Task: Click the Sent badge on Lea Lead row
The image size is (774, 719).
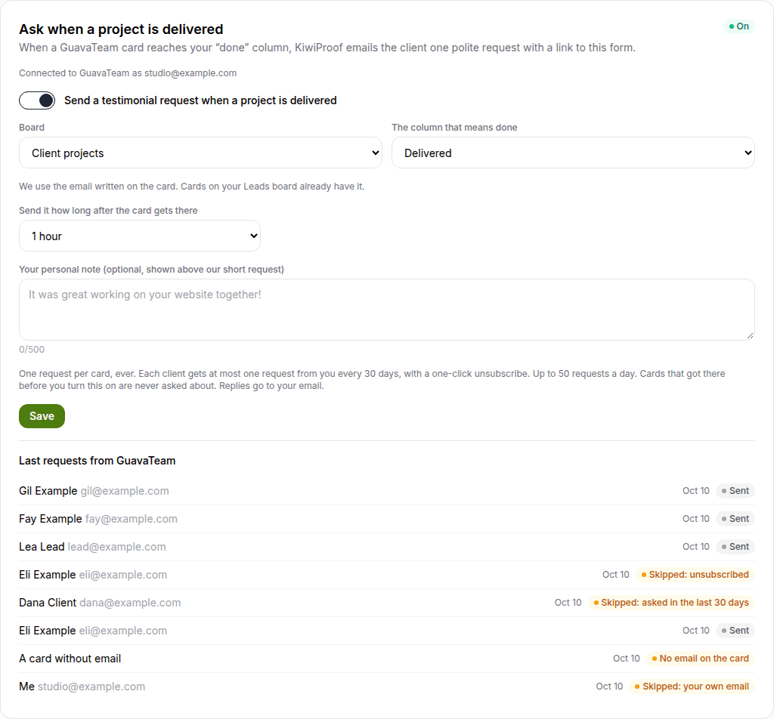Action: (x=735, y=547)
